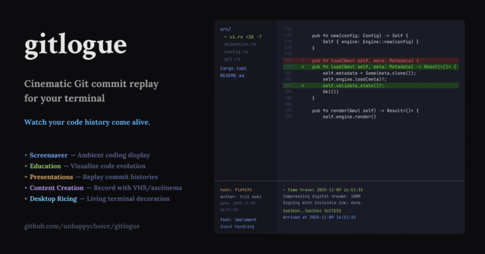Collapse the src/ folder in file tree

pos(225,29)
